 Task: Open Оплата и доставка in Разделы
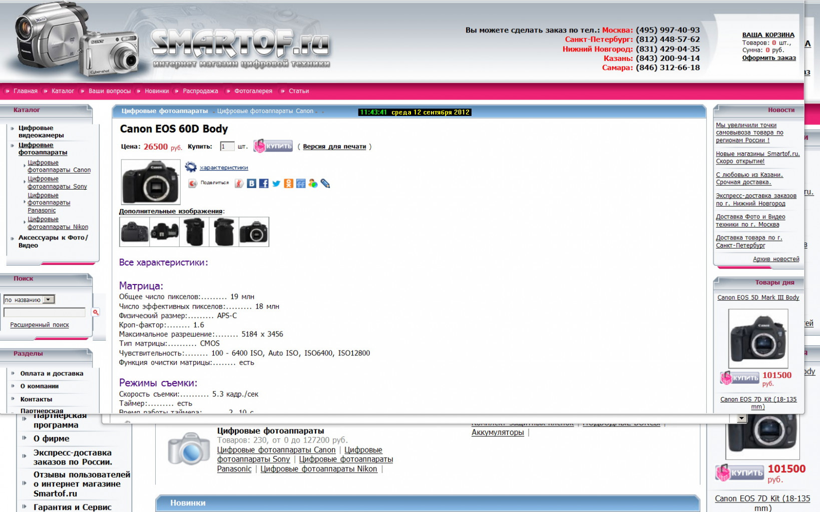pos(52,373)
